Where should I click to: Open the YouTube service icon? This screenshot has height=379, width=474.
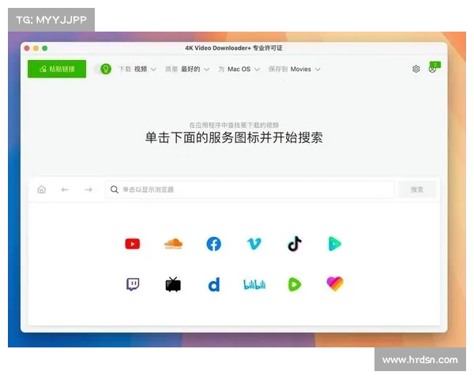tap(133, 244)
